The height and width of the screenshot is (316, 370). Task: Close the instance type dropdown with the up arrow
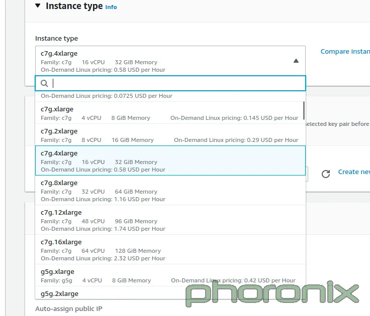(x=296, y=61)
